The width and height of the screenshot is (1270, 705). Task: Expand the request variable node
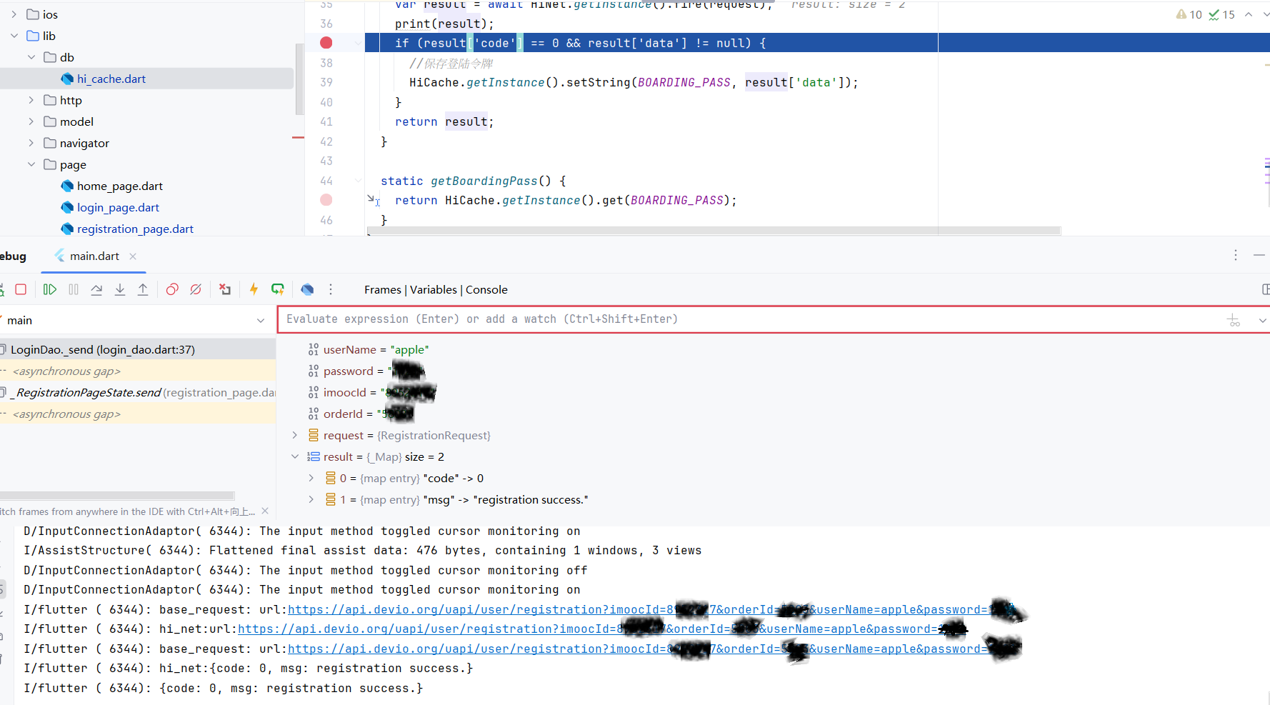point(294,435)
